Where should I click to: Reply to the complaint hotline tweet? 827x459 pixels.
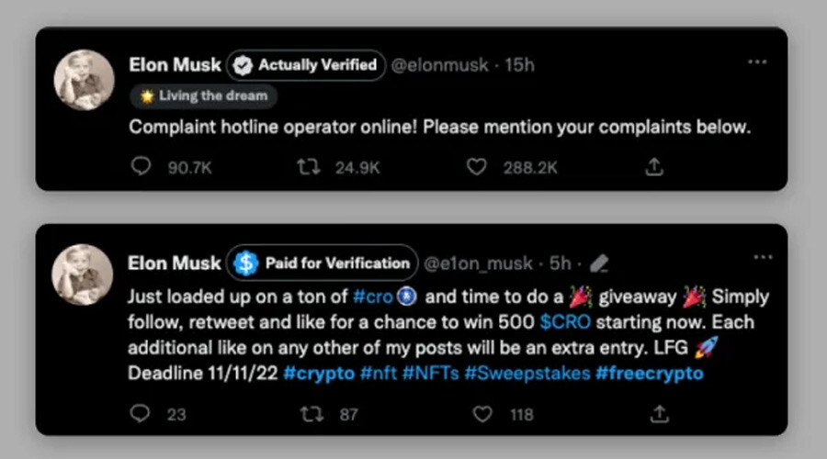(x=140, y=167)
